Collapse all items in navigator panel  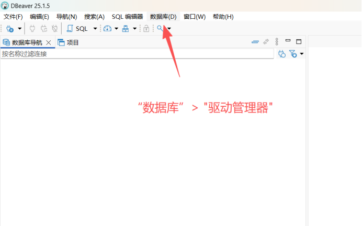click(x=255, y=42)
